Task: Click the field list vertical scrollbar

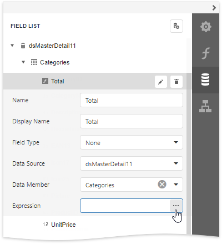Action: [189, 154]
